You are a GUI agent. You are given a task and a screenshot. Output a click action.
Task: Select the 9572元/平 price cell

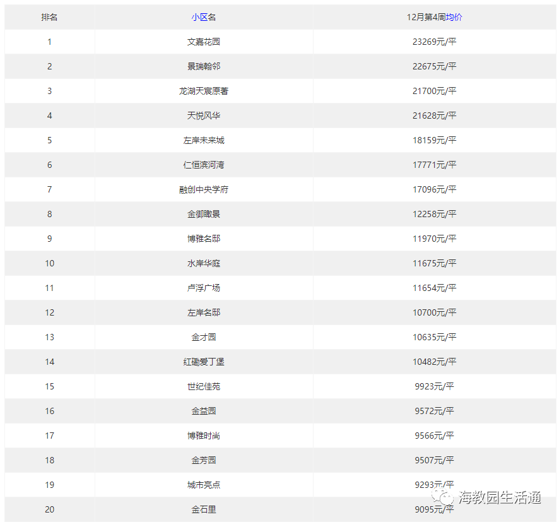[x=435, y=411]
